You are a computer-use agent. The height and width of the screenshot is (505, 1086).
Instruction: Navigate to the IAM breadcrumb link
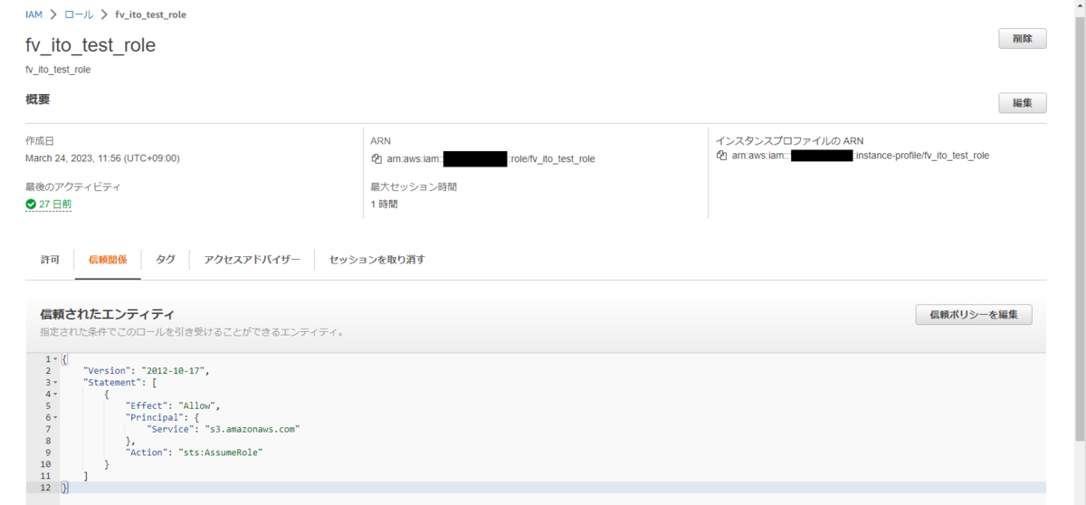(35, 14)
